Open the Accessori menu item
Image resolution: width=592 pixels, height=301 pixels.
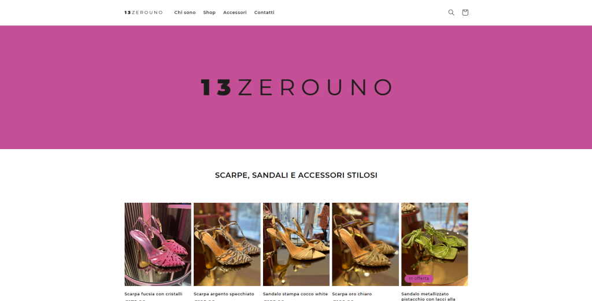(235, 13)
